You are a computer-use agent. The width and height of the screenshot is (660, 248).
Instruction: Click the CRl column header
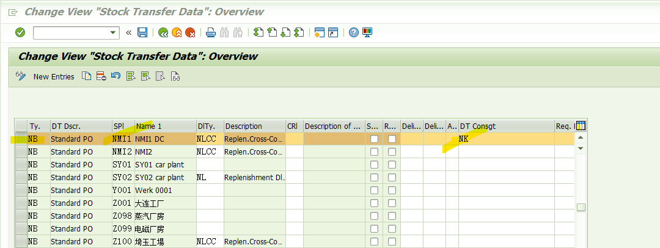294,126
